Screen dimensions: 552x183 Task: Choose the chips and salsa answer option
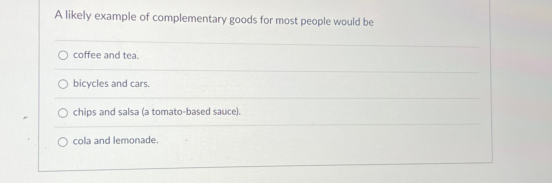click(x=157, y=112)
